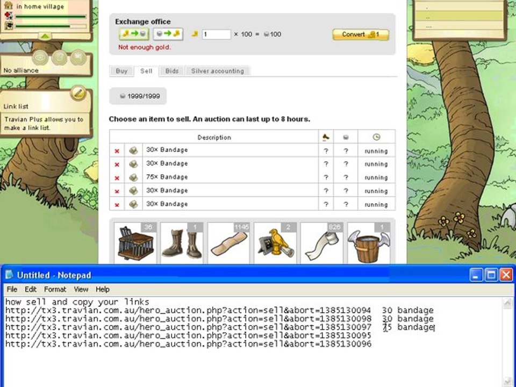
Task: Click bandage icon in first auction row
Action: point(133,150)
